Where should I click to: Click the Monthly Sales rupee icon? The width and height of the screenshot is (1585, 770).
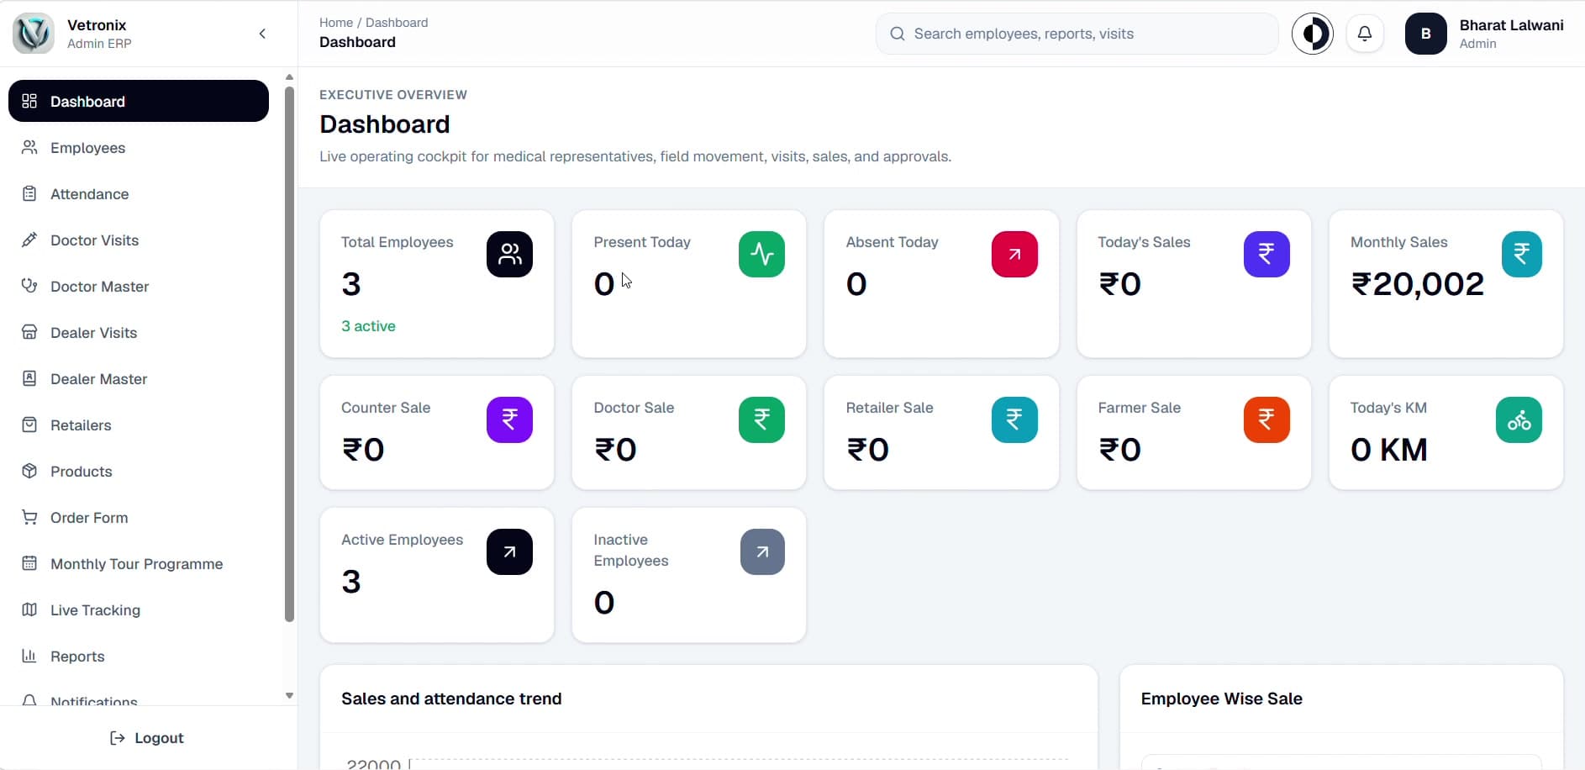pos(1521,254)
